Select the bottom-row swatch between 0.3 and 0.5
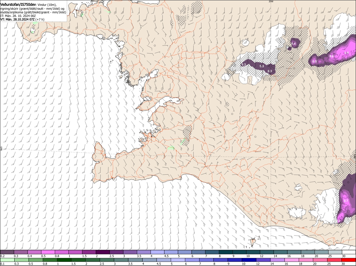Image resolution: width=356 pixels, height=266 pixels. point(21,260)
